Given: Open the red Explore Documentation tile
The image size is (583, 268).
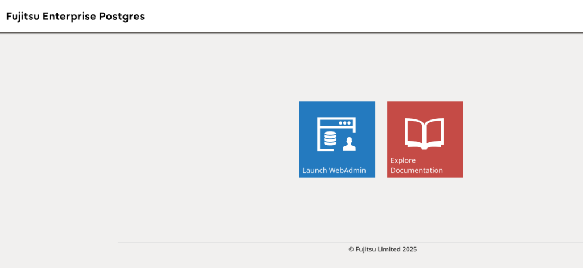Looking at the screenshot, I should point(425,139).
